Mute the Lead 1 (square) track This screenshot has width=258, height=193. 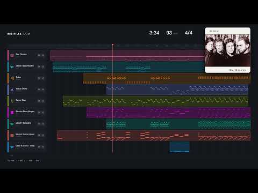coord(39,124)
